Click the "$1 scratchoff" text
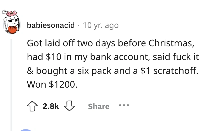 (x=170, y=71)
